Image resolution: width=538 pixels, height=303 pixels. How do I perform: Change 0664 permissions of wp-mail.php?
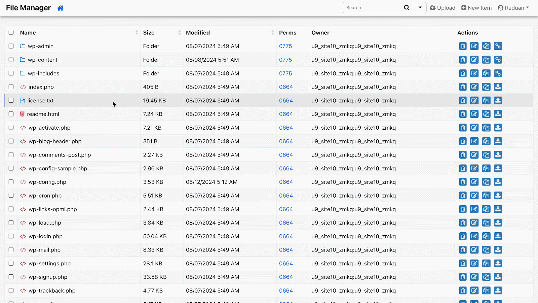(286, 250)
